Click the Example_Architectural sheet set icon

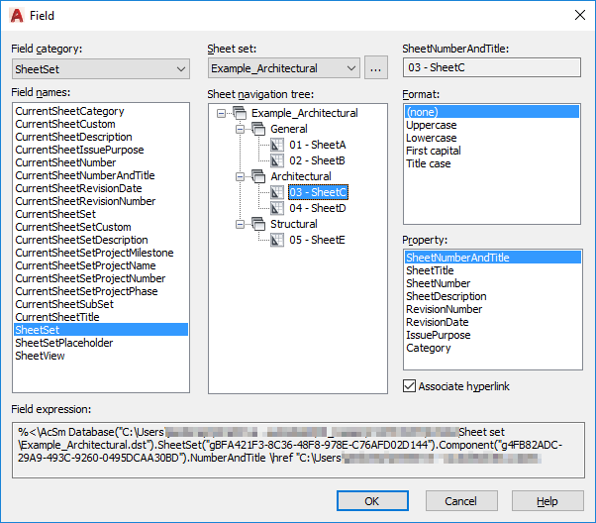click(x=240, y=113)
